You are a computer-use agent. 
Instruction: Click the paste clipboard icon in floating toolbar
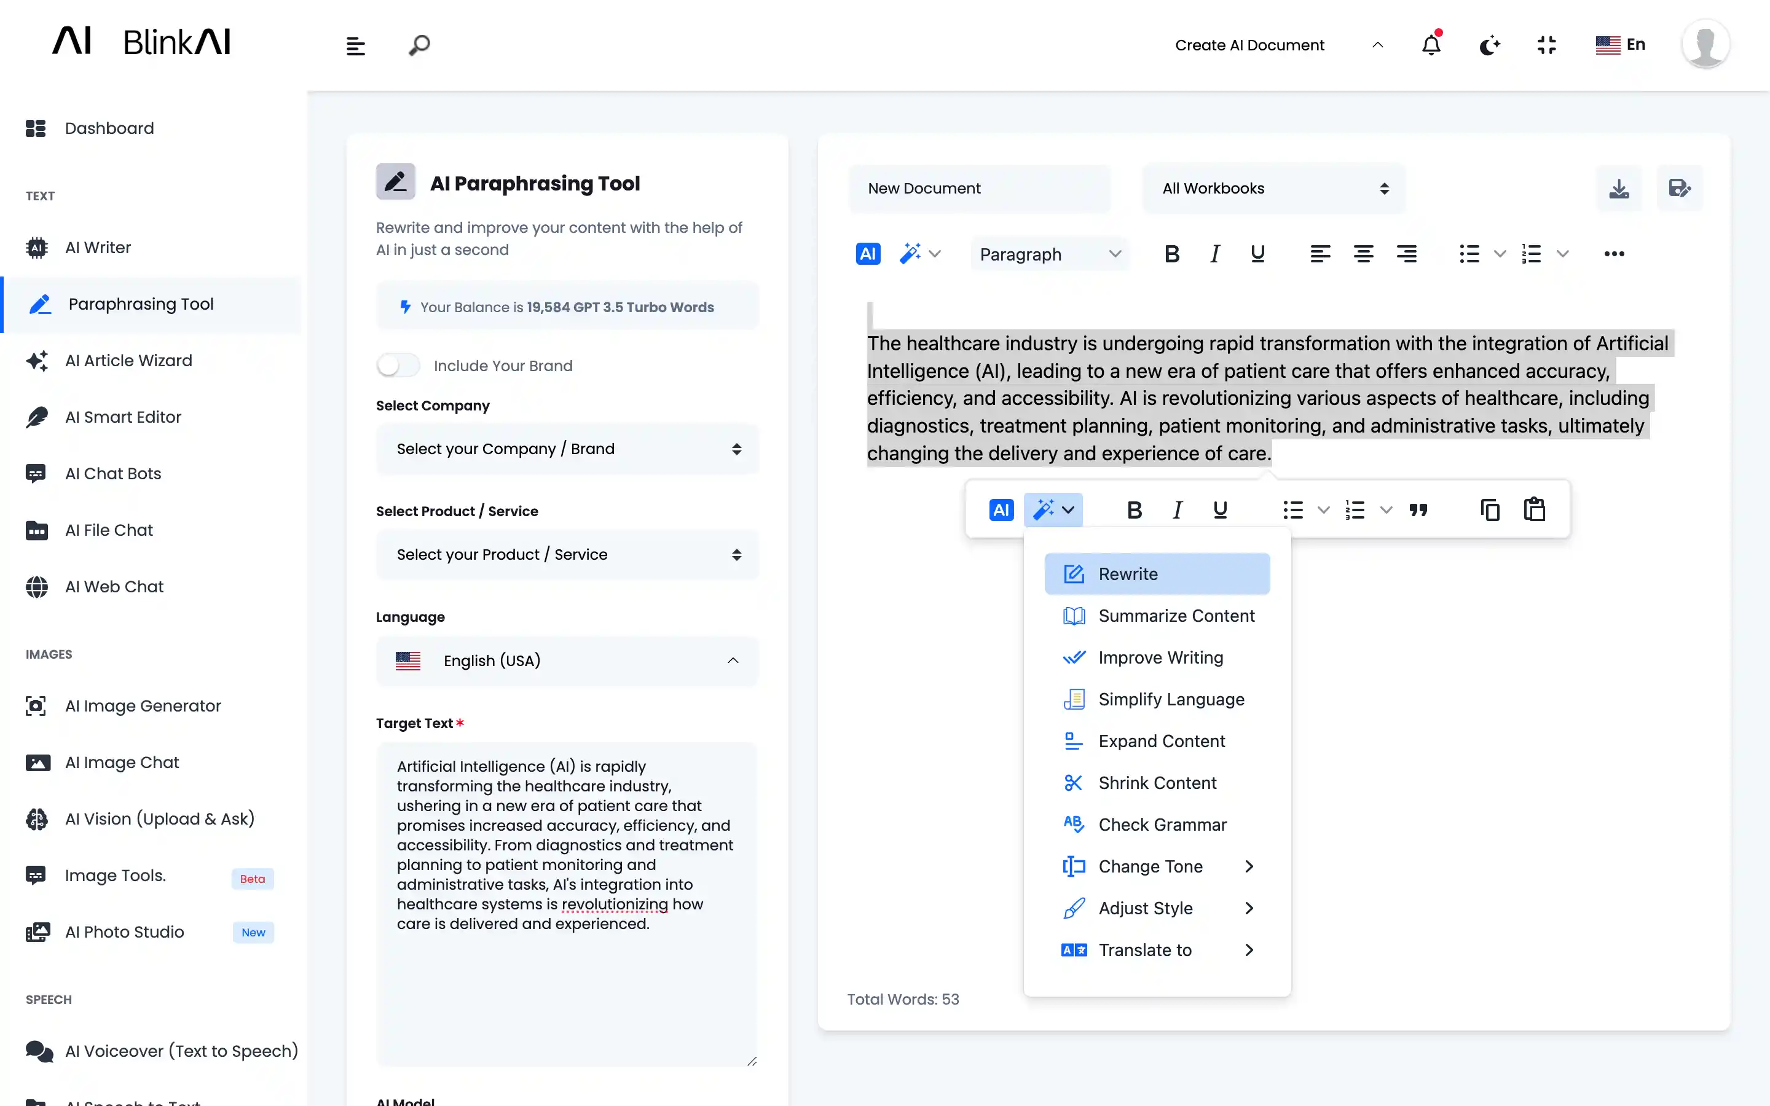coord(1534,510)
